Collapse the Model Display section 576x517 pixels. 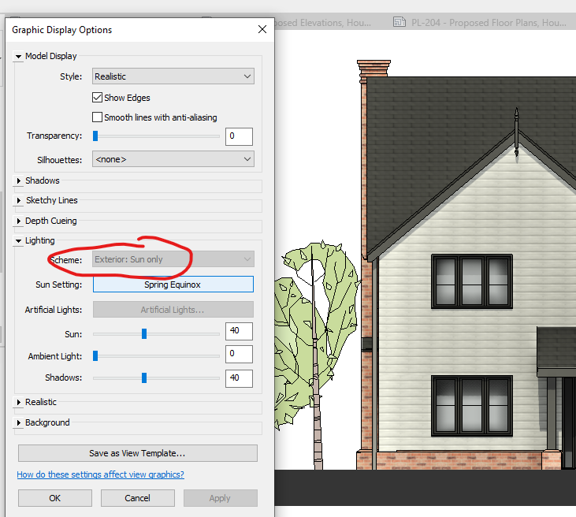(x=18, y=57)
